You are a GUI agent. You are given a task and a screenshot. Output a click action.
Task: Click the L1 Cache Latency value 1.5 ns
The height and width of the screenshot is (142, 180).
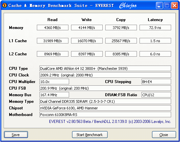[155, 41]
